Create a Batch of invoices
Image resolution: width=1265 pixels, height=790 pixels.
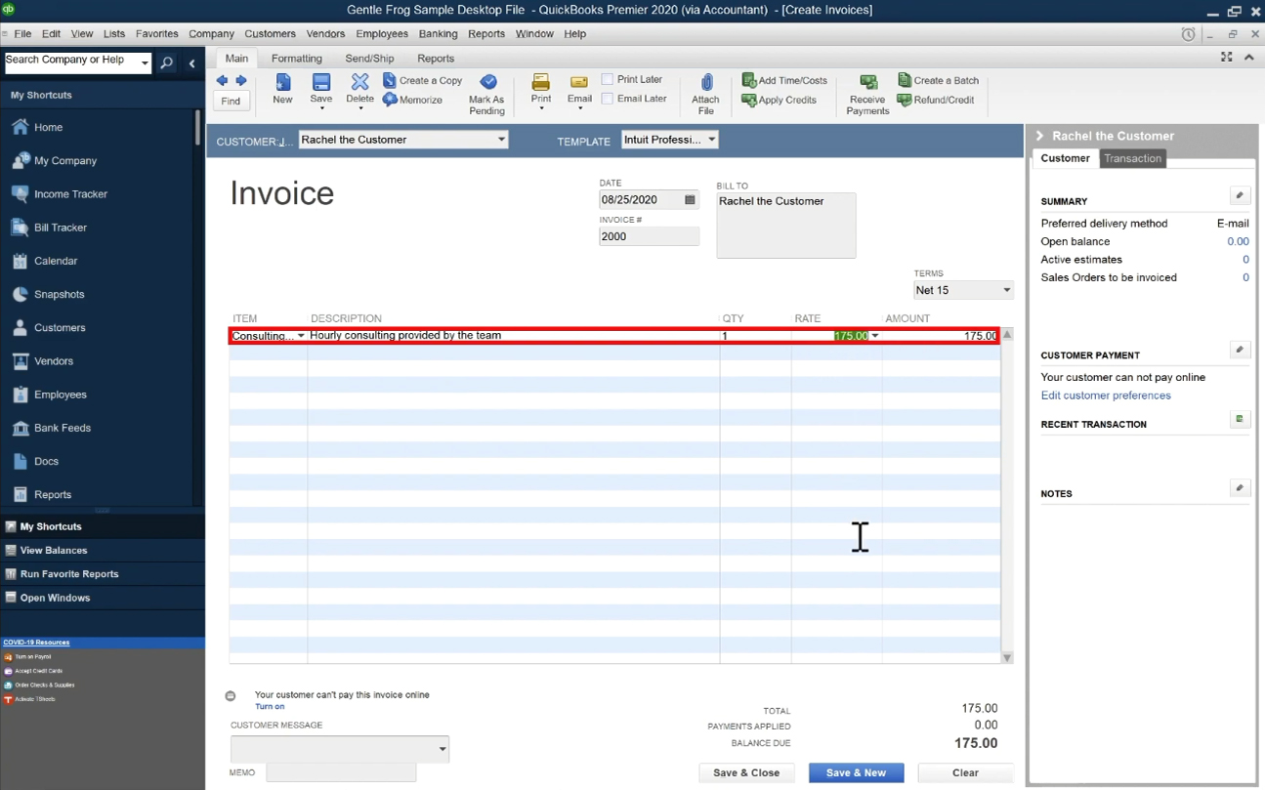938,81
